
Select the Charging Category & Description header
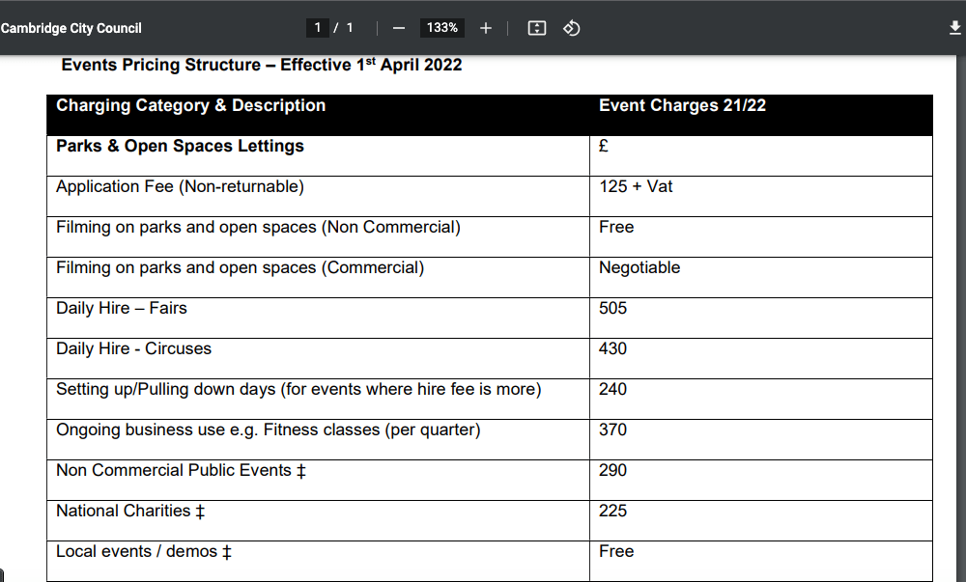click(190, 106)
